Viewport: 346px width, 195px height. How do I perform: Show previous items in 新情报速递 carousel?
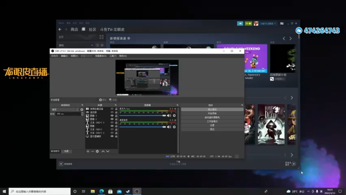284,39
